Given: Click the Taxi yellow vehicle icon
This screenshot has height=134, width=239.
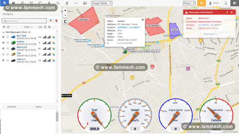Looking at the screenshot, I should coord(13,54).
